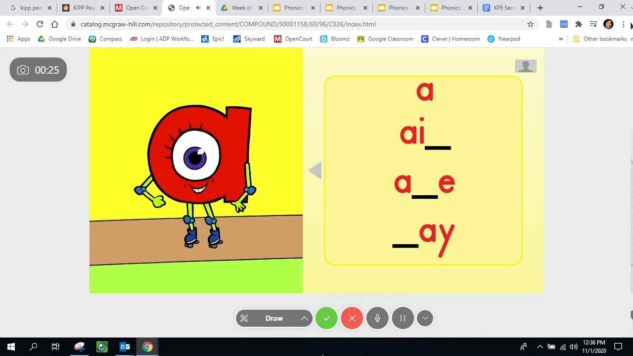Cancel recording with the red X button
The width and height of the screenshot is (633, 356).
(x=352, y=318)
